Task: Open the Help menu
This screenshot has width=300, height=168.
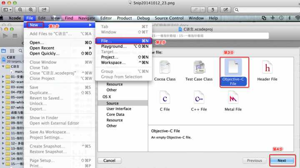Action: tap(213, 18)
